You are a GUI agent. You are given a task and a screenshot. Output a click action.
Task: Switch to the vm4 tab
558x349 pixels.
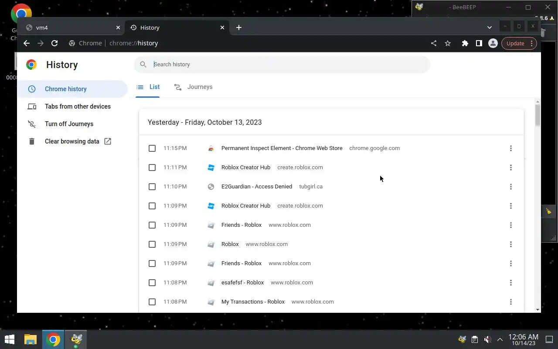click(72, 27)
